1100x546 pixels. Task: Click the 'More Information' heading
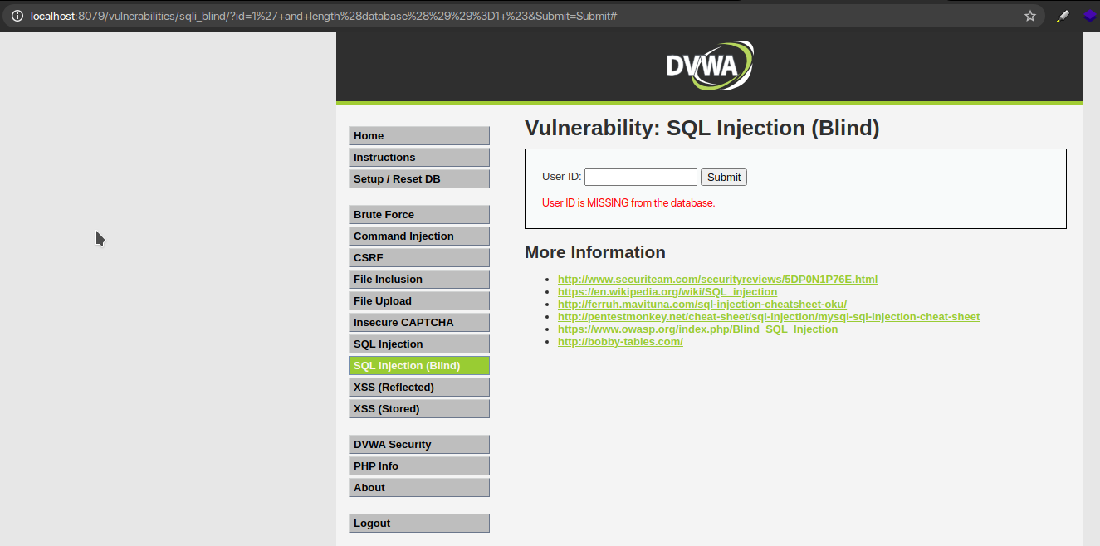pos(595,252)
